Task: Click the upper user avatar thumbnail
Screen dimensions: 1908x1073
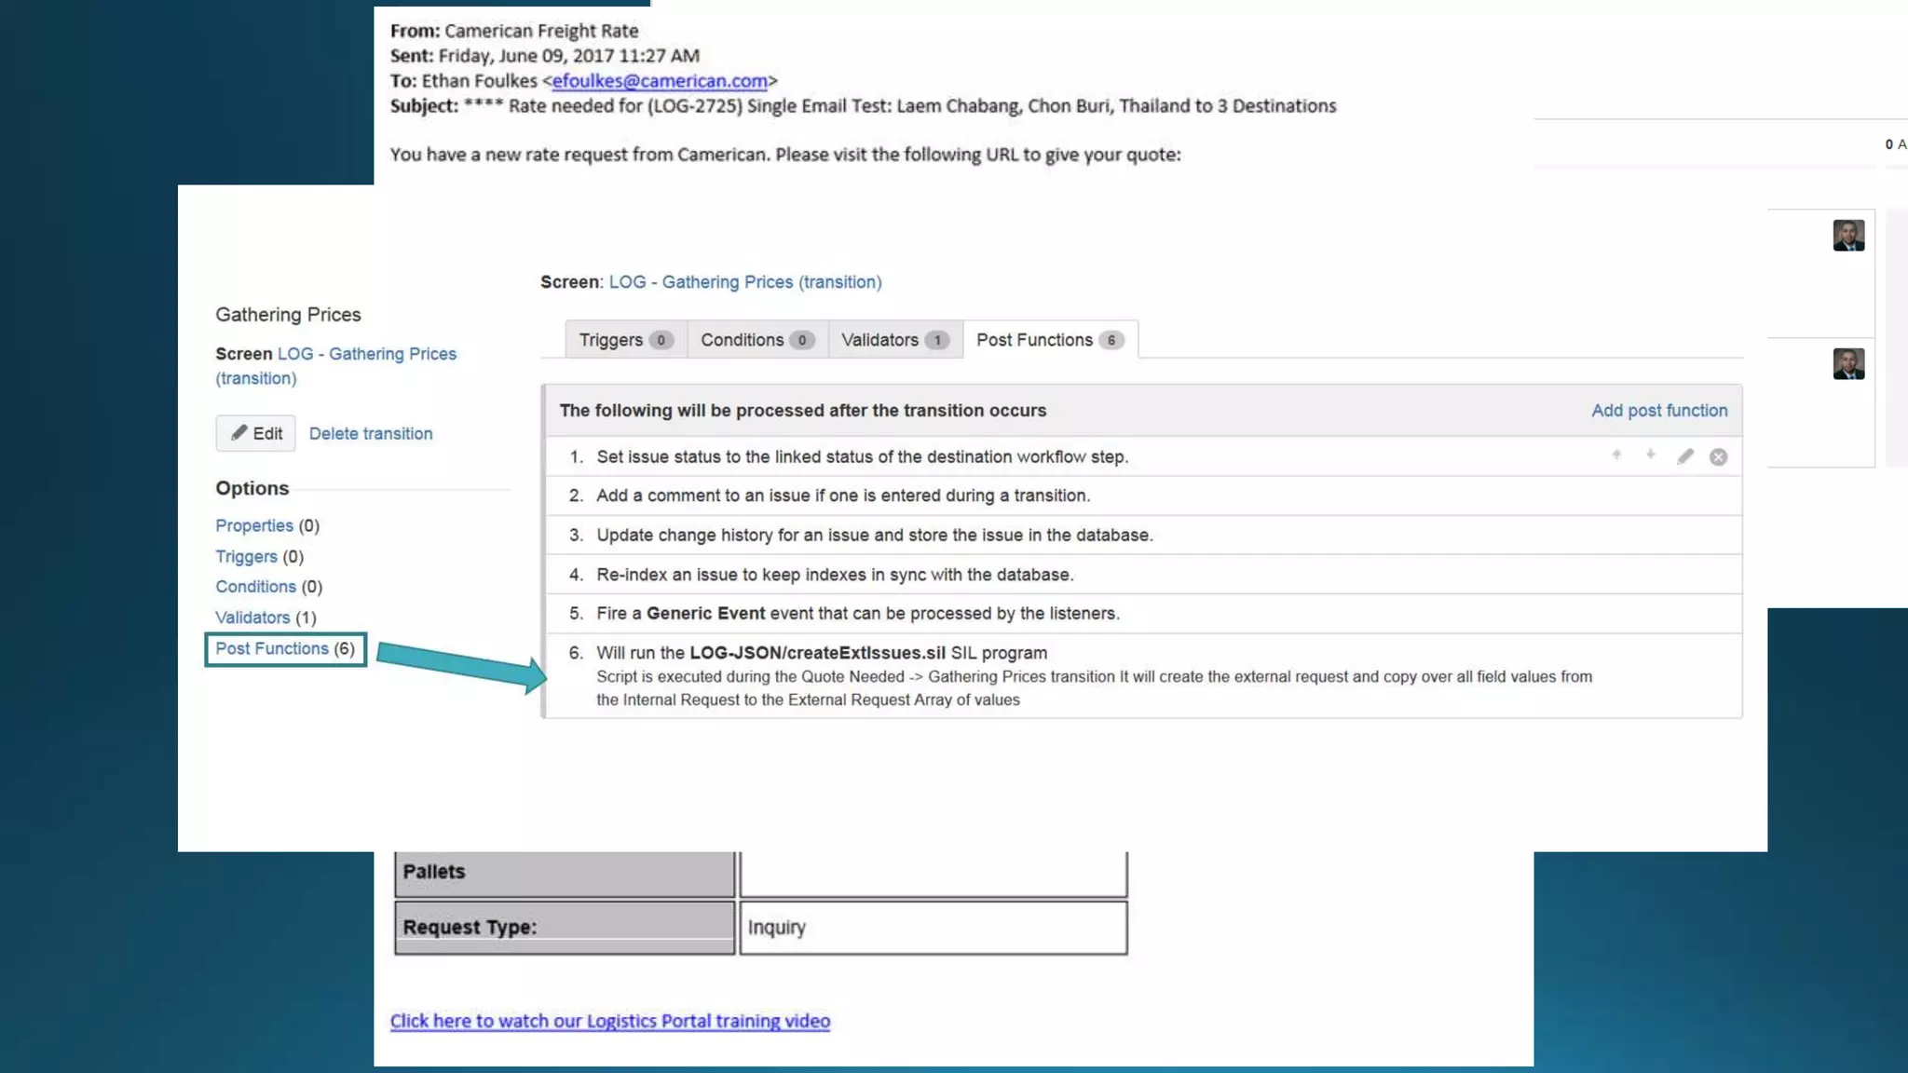Action: click(1848, 236)
